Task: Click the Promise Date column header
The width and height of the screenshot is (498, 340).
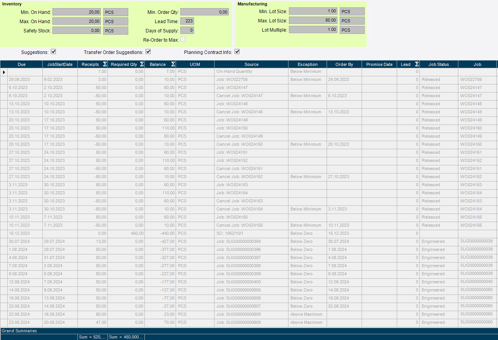Action: pos(379,64)
